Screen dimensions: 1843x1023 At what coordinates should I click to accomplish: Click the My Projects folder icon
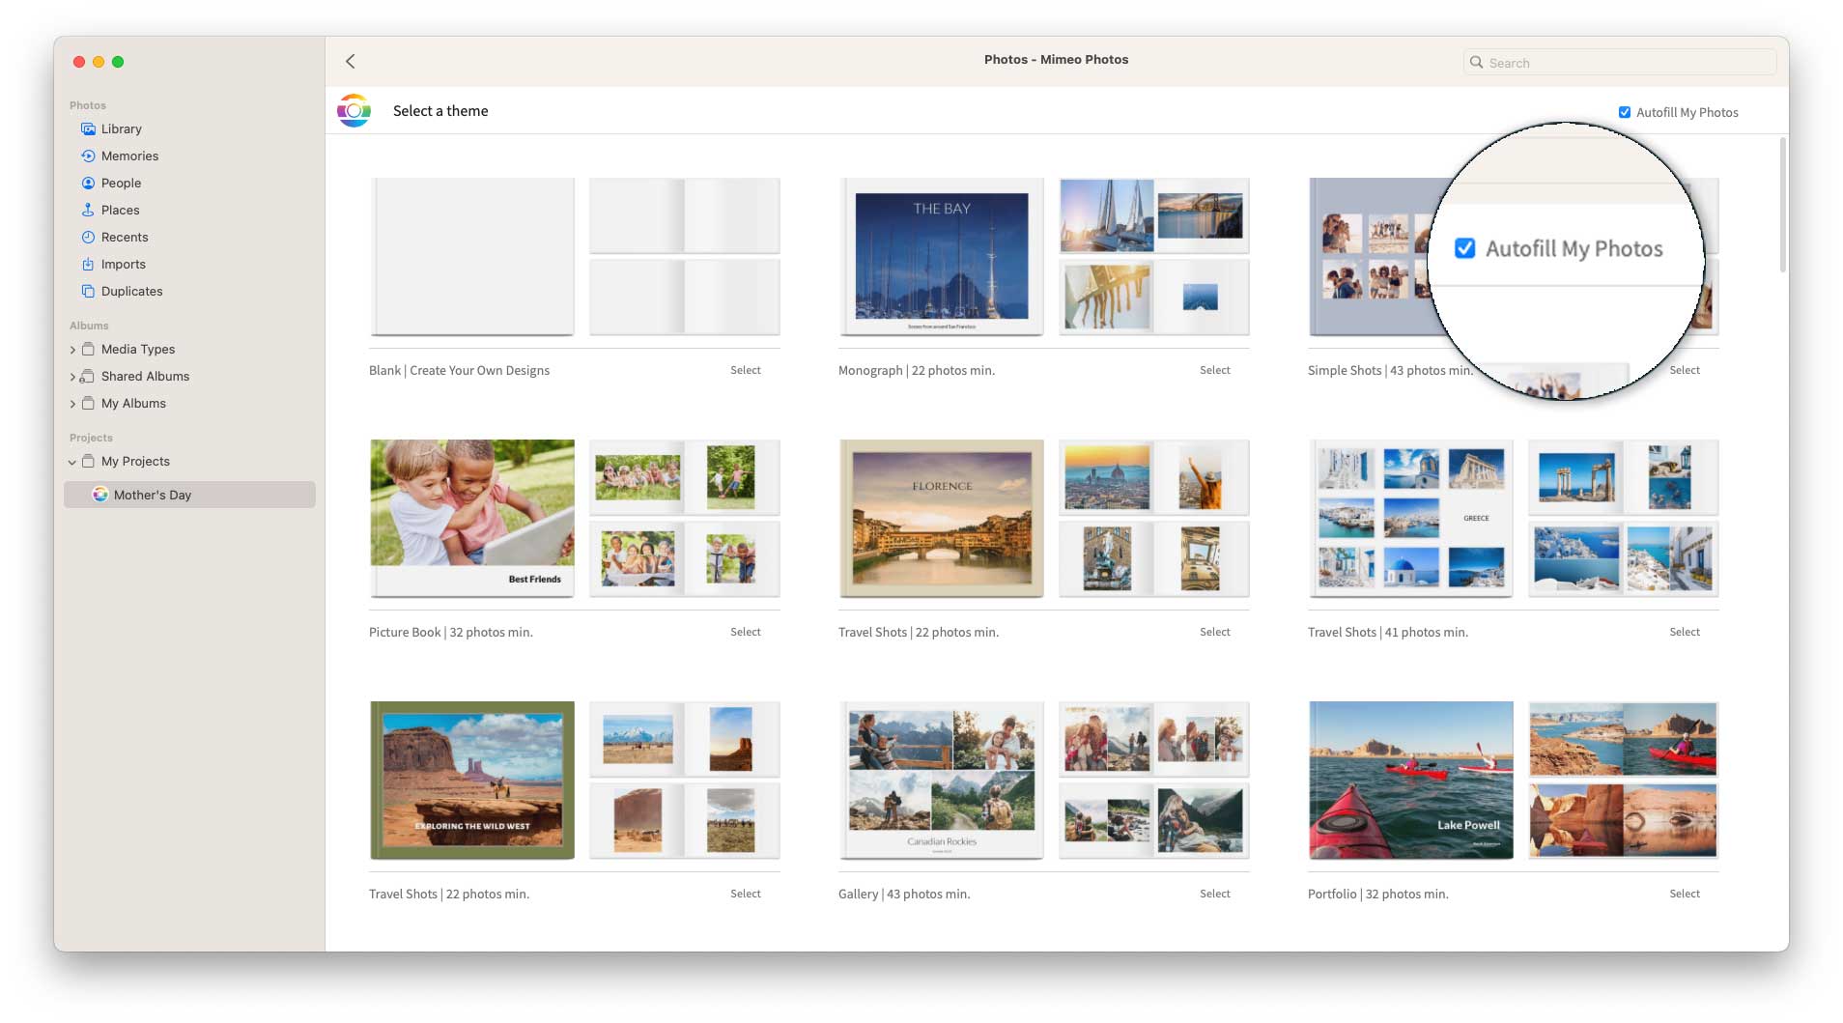click(88, 461)
